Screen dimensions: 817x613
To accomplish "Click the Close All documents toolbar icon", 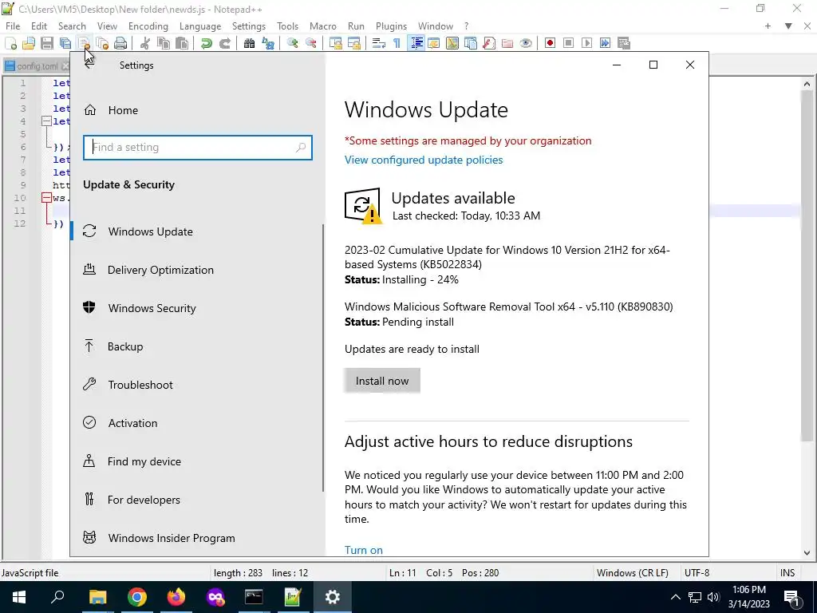I will tap(102, 43).
